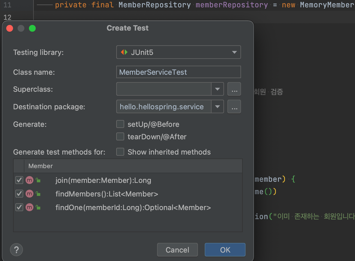Click MemberRepository type in editor line 11
355x261 pixels.
(x=155, y=5)
